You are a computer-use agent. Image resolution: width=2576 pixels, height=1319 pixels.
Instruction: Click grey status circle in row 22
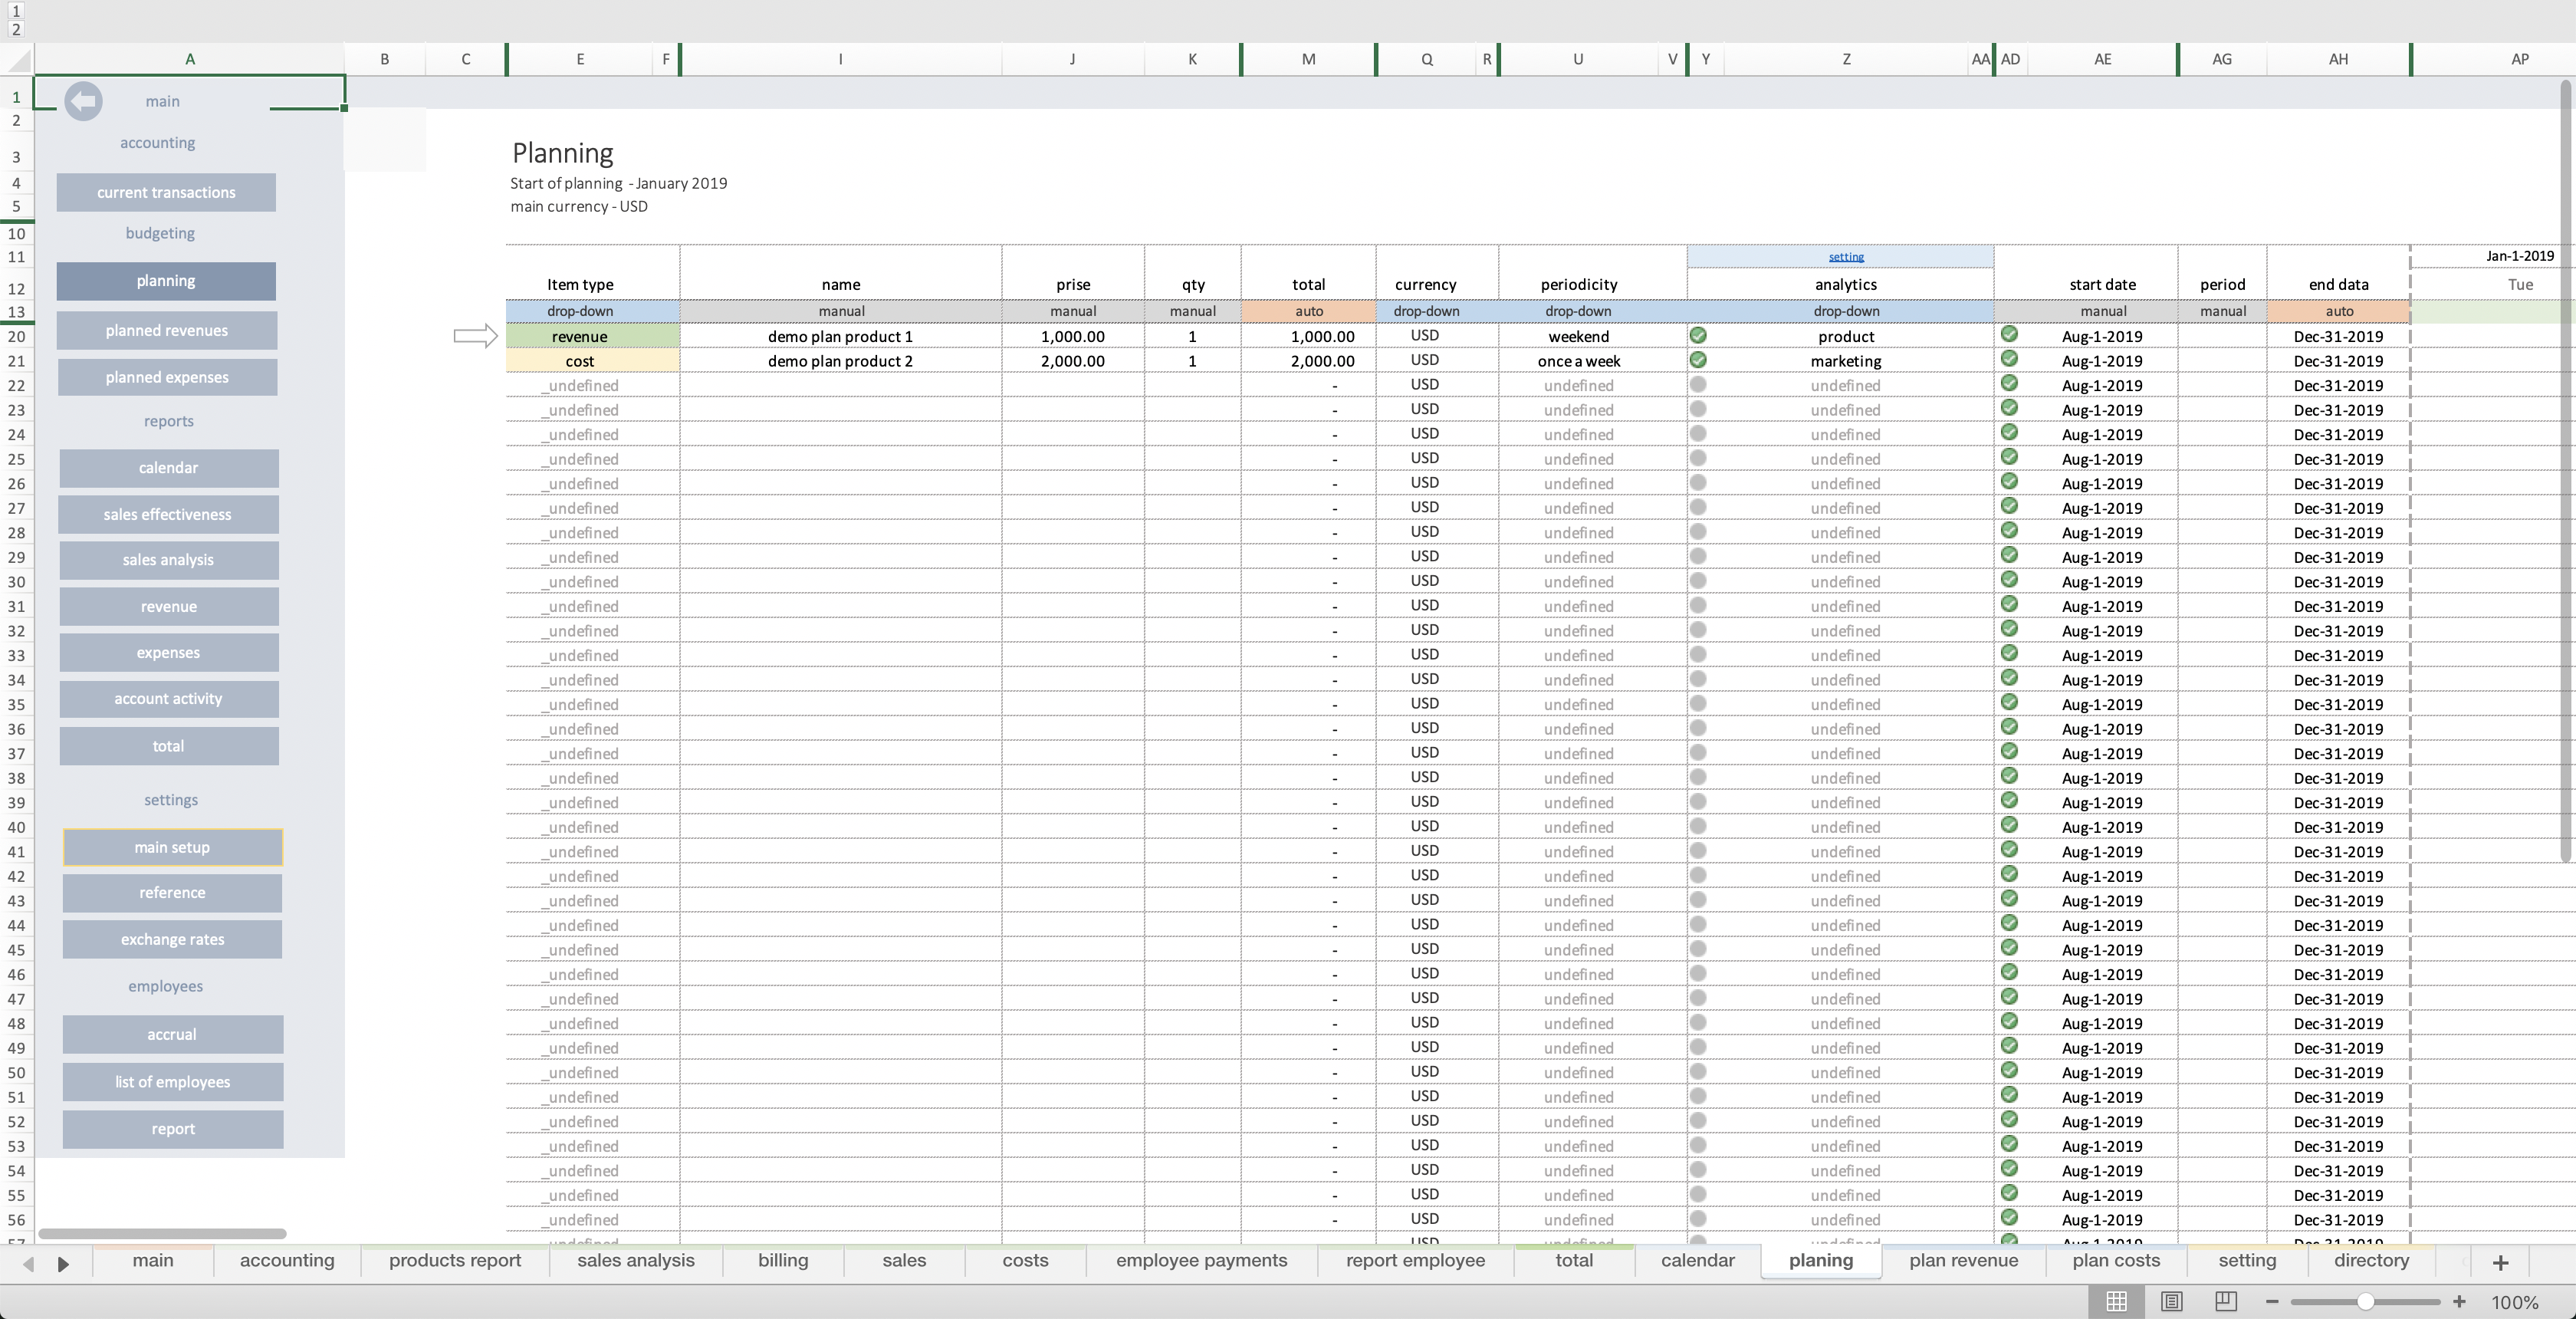point(1698,384)
